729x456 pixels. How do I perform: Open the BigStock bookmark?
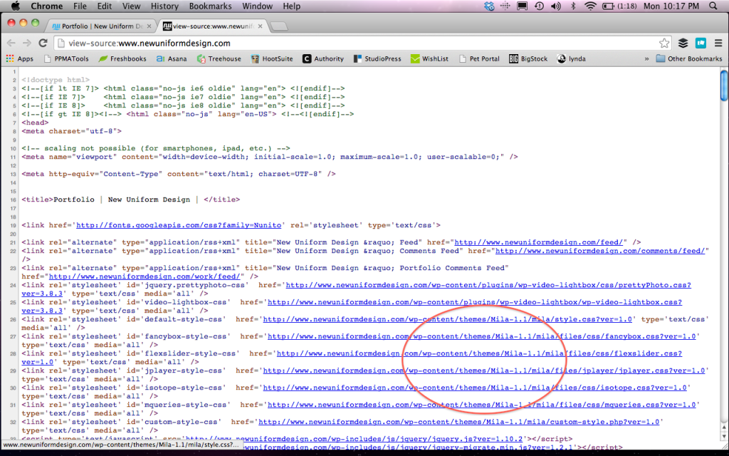528,58
